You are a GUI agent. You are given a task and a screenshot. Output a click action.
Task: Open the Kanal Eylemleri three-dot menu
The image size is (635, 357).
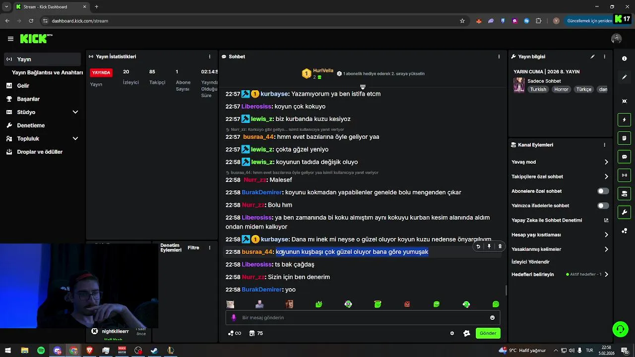[x=604, y=145]
